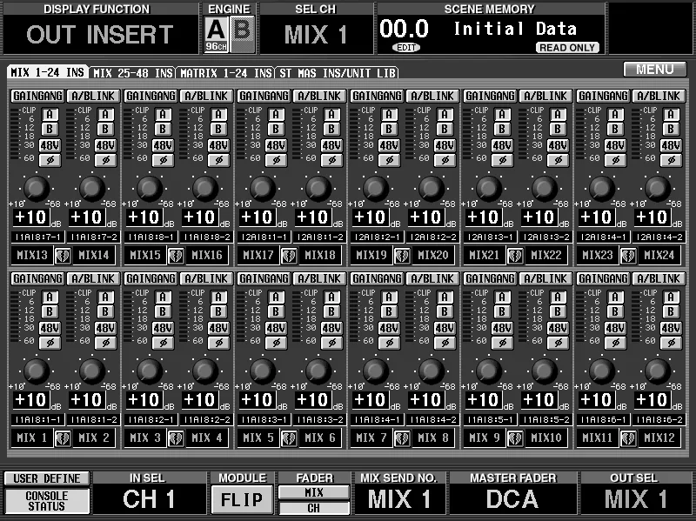The image size is (696, 521).
Task: Toggle A/BLINK for the MIX19 / MIX20 pair
Action: point(432,96)
